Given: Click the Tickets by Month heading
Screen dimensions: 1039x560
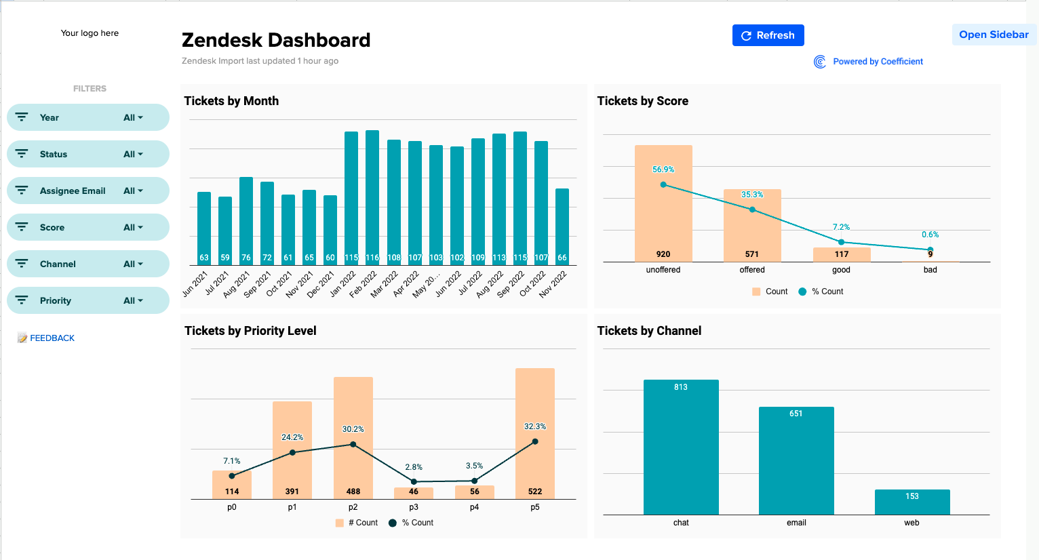Looking at the screenshot, I should [231, 101].
